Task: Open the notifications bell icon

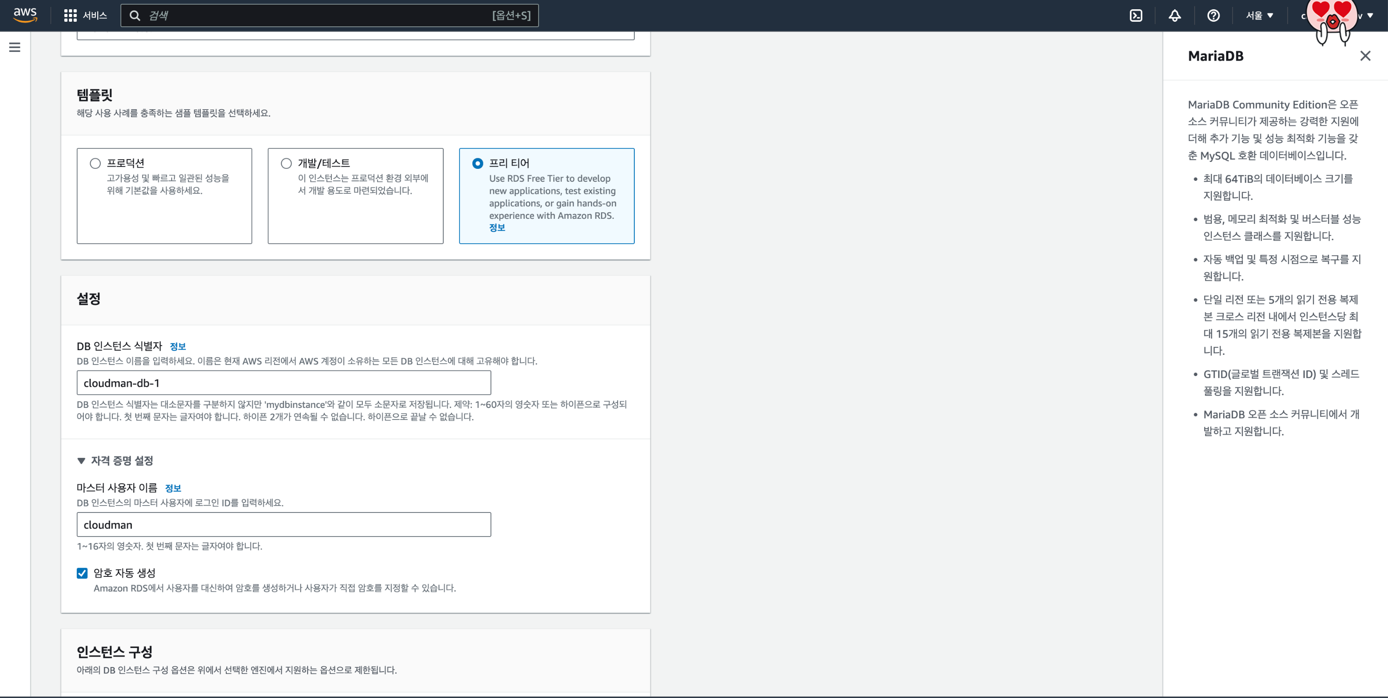Action: click(x=1175, y=16)
